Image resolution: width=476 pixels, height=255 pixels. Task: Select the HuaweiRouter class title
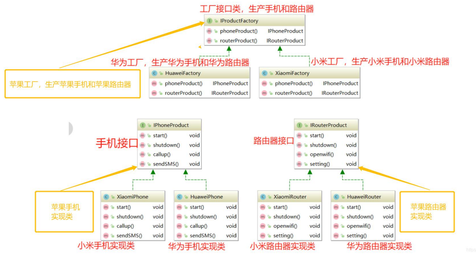coord(364,197)
